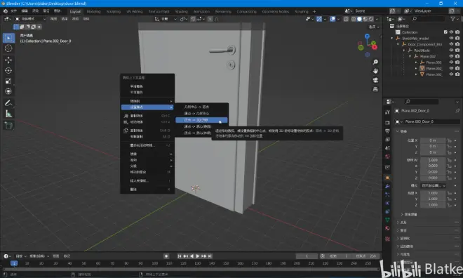Open the outliner filter funnel
This screenshot has width=463, height=278.
[452, 19]
